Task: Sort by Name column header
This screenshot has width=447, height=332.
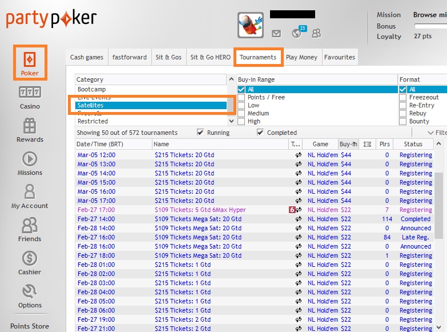Action: click(x=220, y=144)
